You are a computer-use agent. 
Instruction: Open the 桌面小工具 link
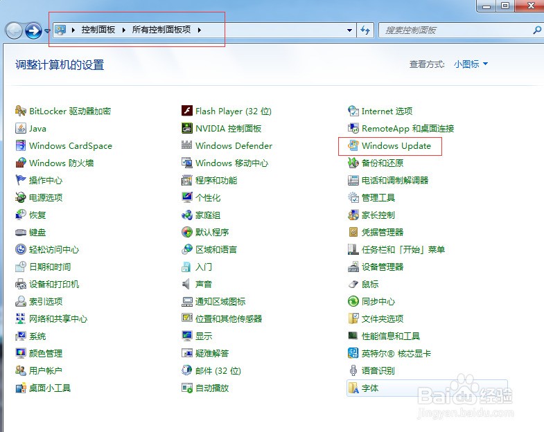(50, 388)
